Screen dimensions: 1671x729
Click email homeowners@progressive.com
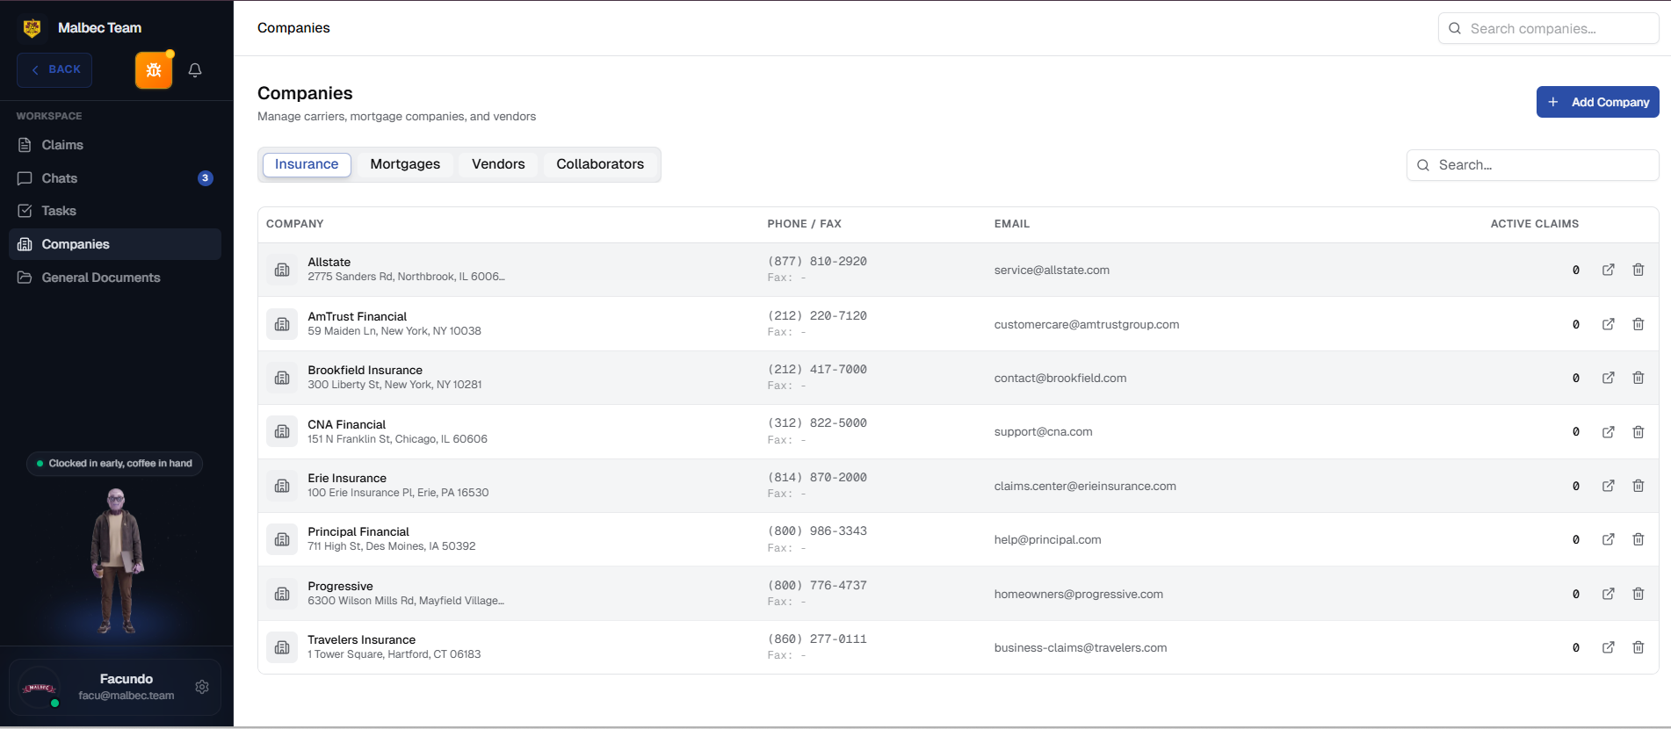tap(1079, 594)
